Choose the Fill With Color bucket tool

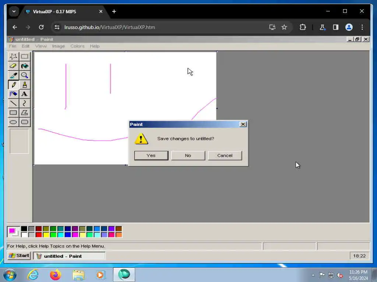pyautogui.click(x=25, y=66)
